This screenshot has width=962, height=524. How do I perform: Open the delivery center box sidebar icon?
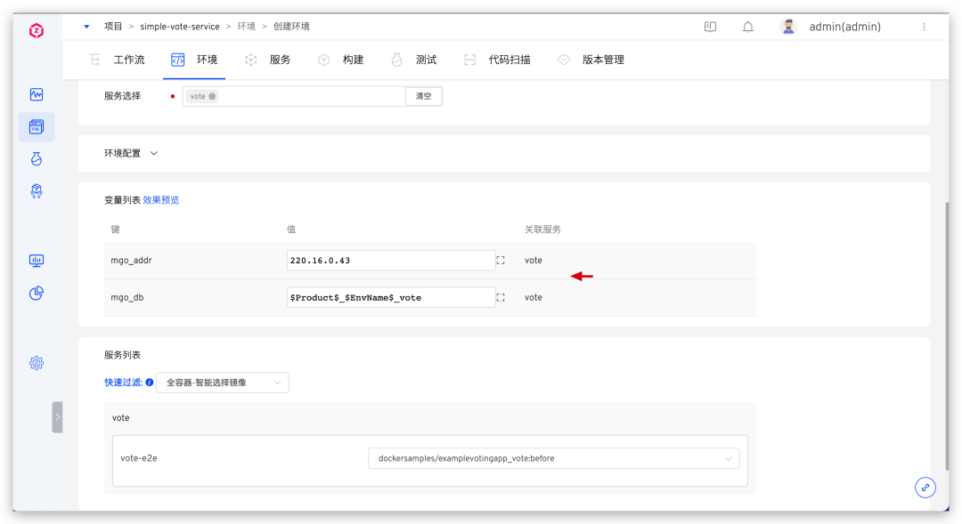click(x=37, y=191)
